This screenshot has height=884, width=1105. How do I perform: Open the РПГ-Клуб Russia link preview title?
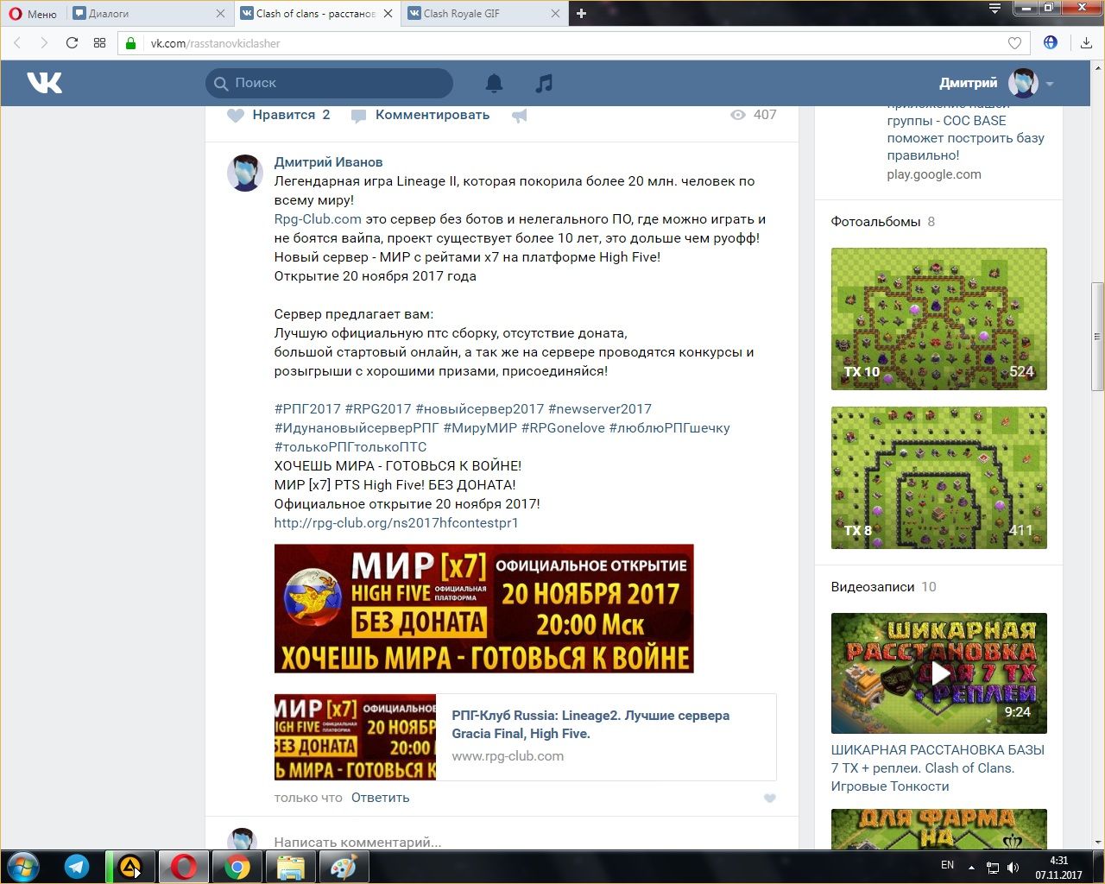590,724
